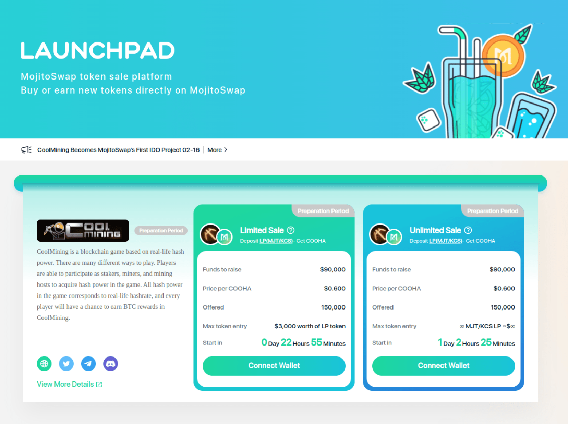Viewport: 568px width, 424px height.
Task: Click the Unlimited Sale token pair icon
Action: 386,235
